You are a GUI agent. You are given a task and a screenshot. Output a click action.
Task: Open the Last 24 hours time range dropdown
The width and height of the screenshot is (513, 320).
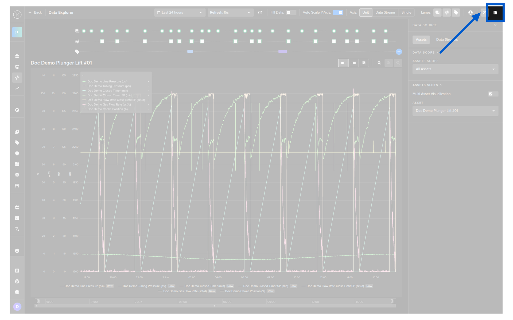coord(180,13)
